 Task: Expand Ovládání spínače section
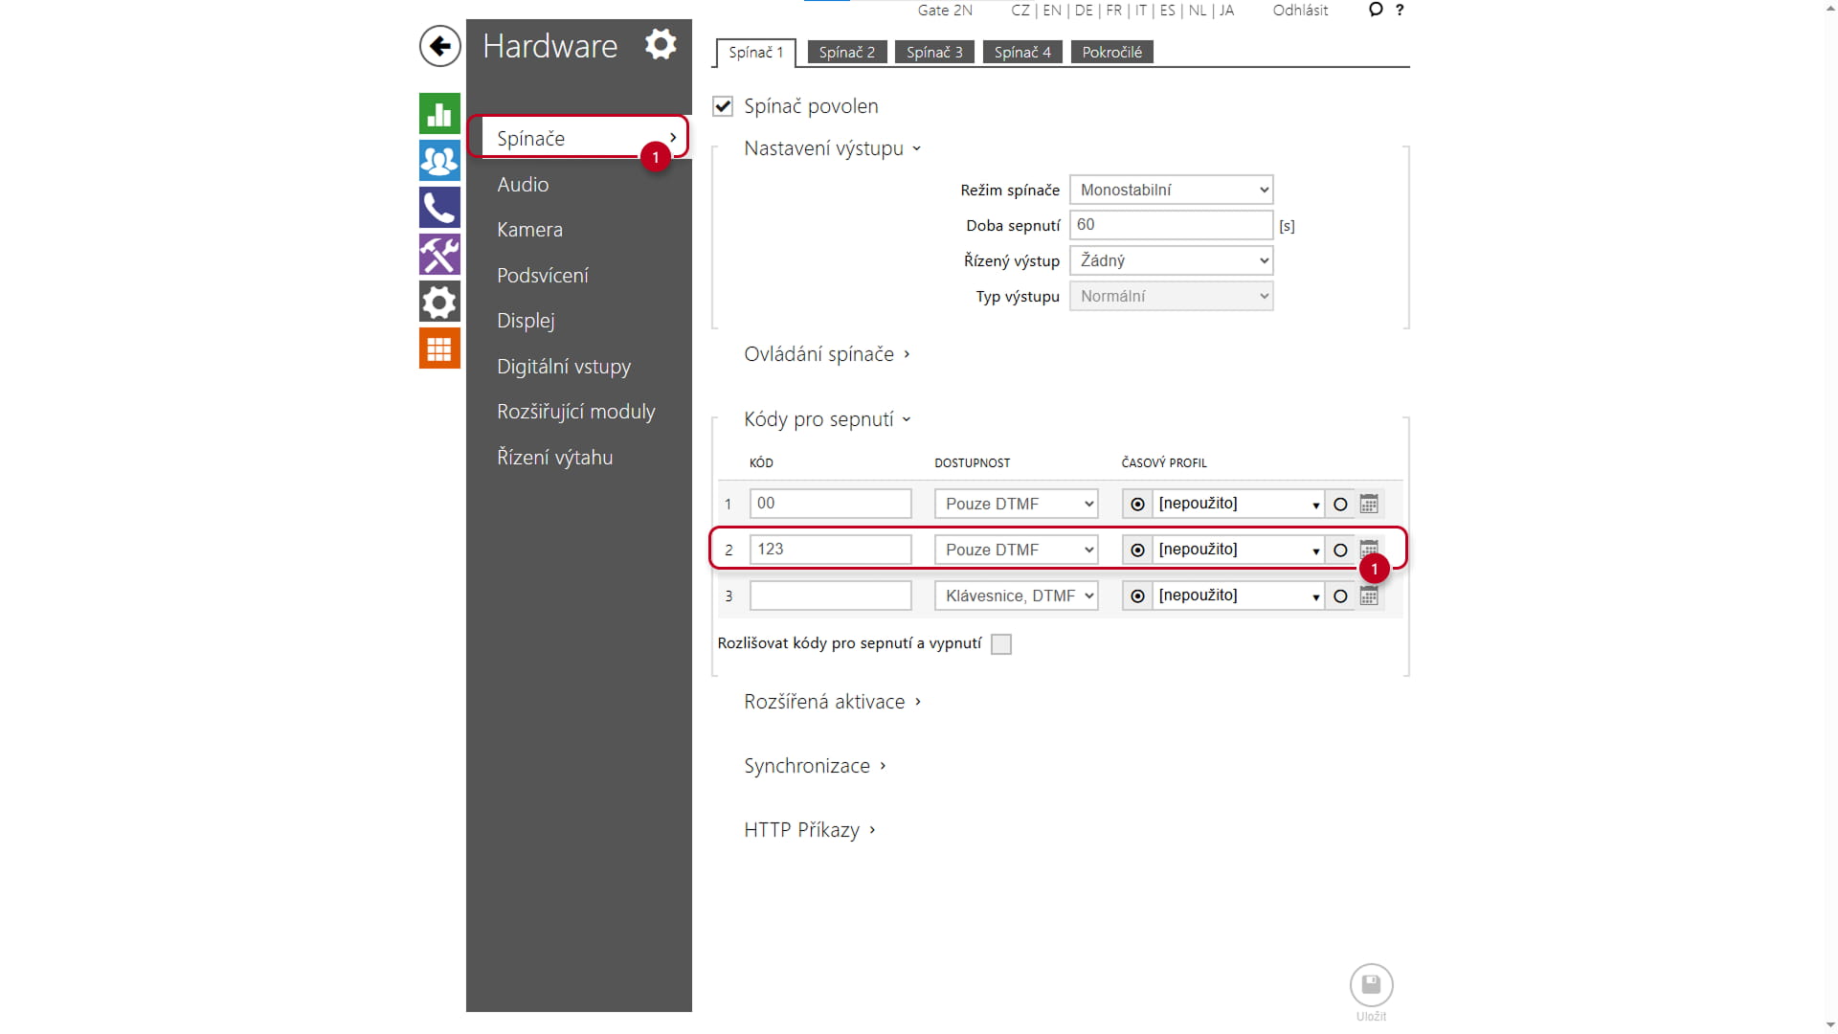pyautogui.click(x=826, y=354)
